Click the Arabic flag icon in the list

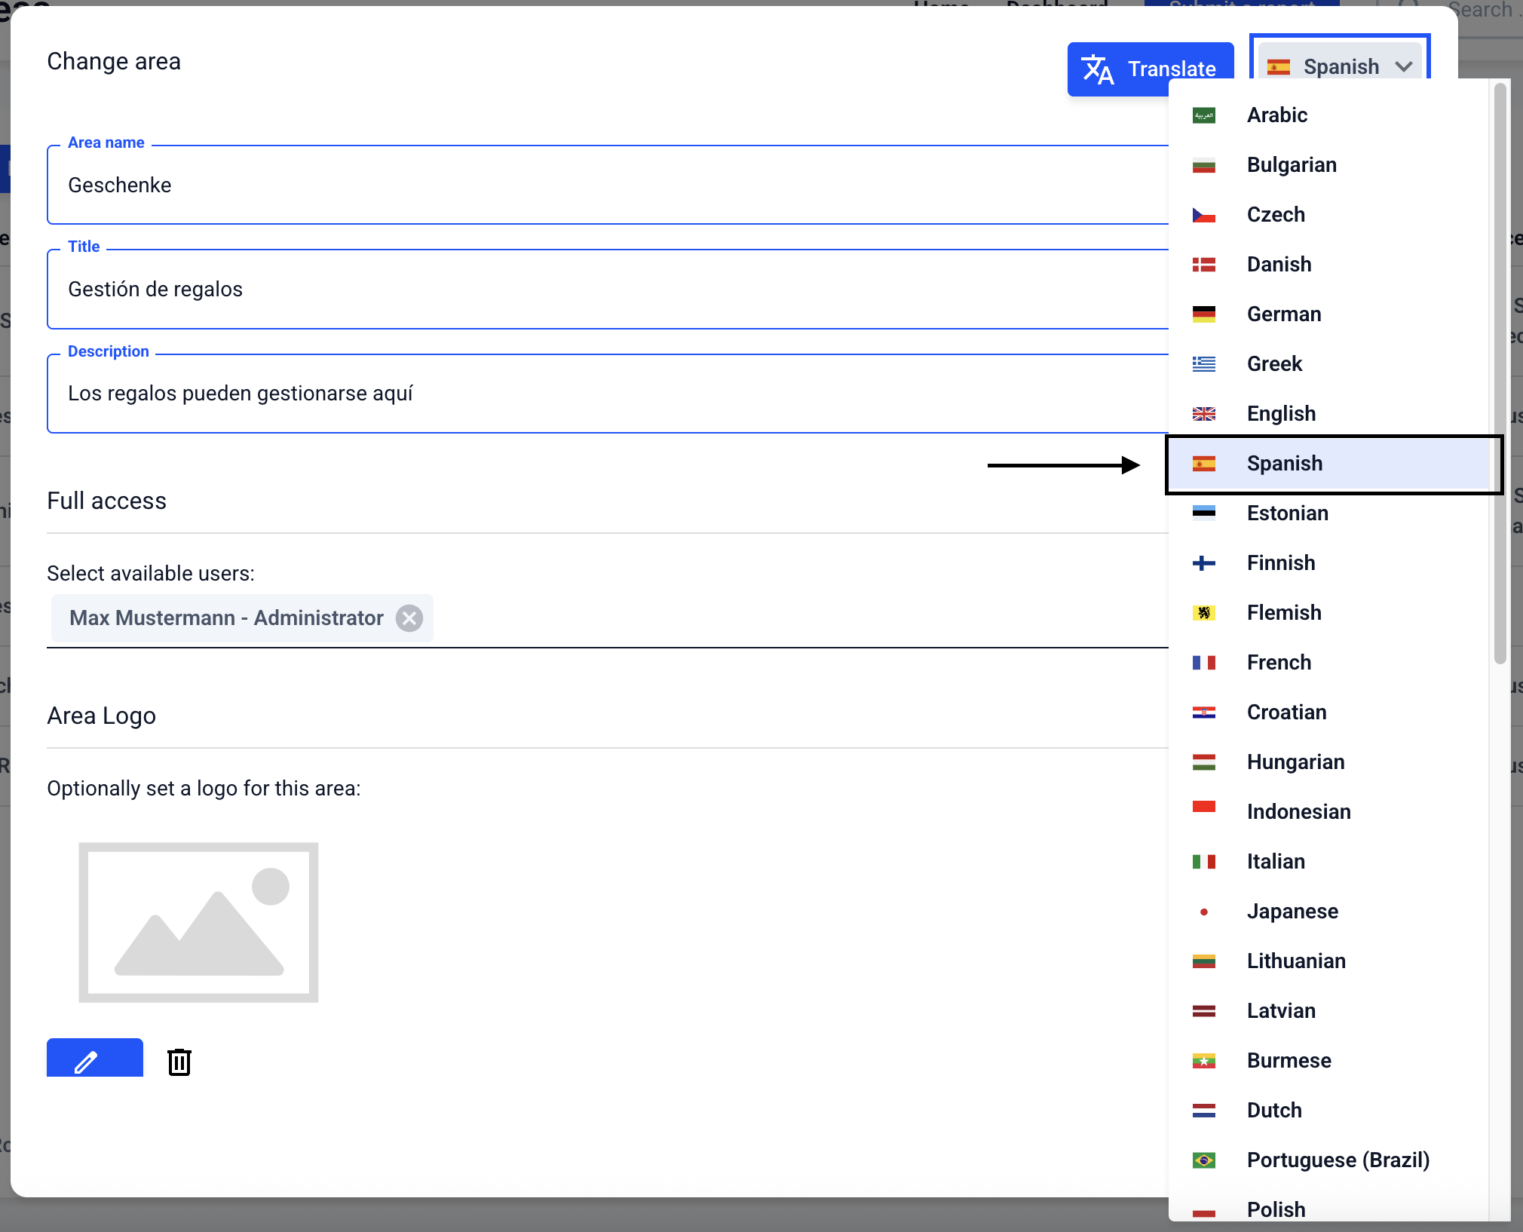point(1203,115)
